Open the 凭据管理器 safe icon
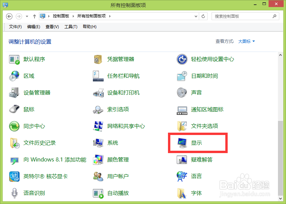This screenshot has height=204, width=286. (98, 59)
